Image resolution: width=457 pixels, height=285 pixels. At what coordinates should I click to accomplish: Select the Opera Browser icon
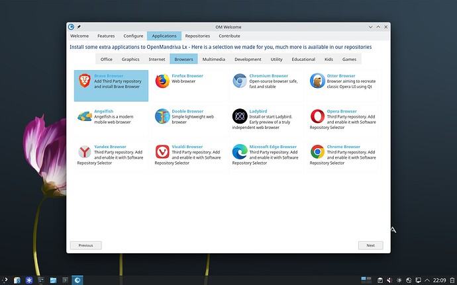[x=317, y=116]
